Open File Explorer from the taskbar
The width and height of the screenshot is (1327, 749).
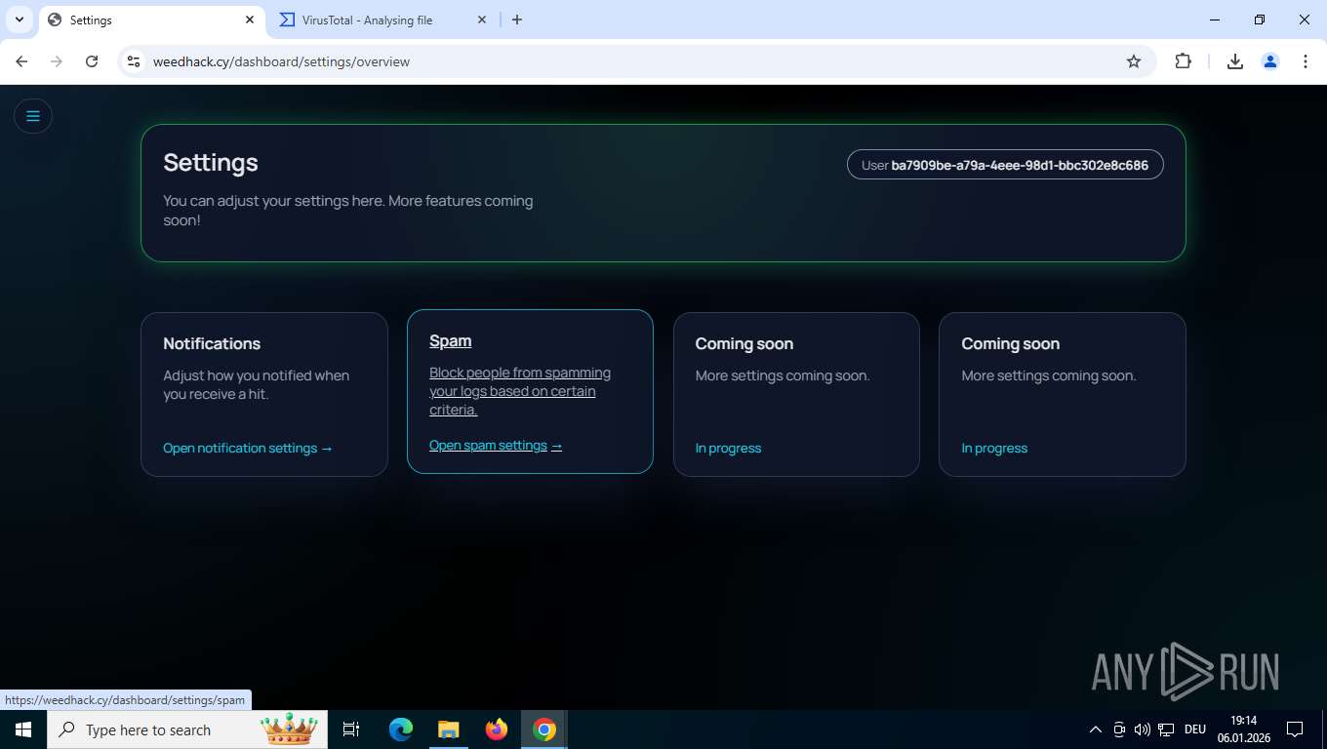pyautogui.click(x=449, y=729)
